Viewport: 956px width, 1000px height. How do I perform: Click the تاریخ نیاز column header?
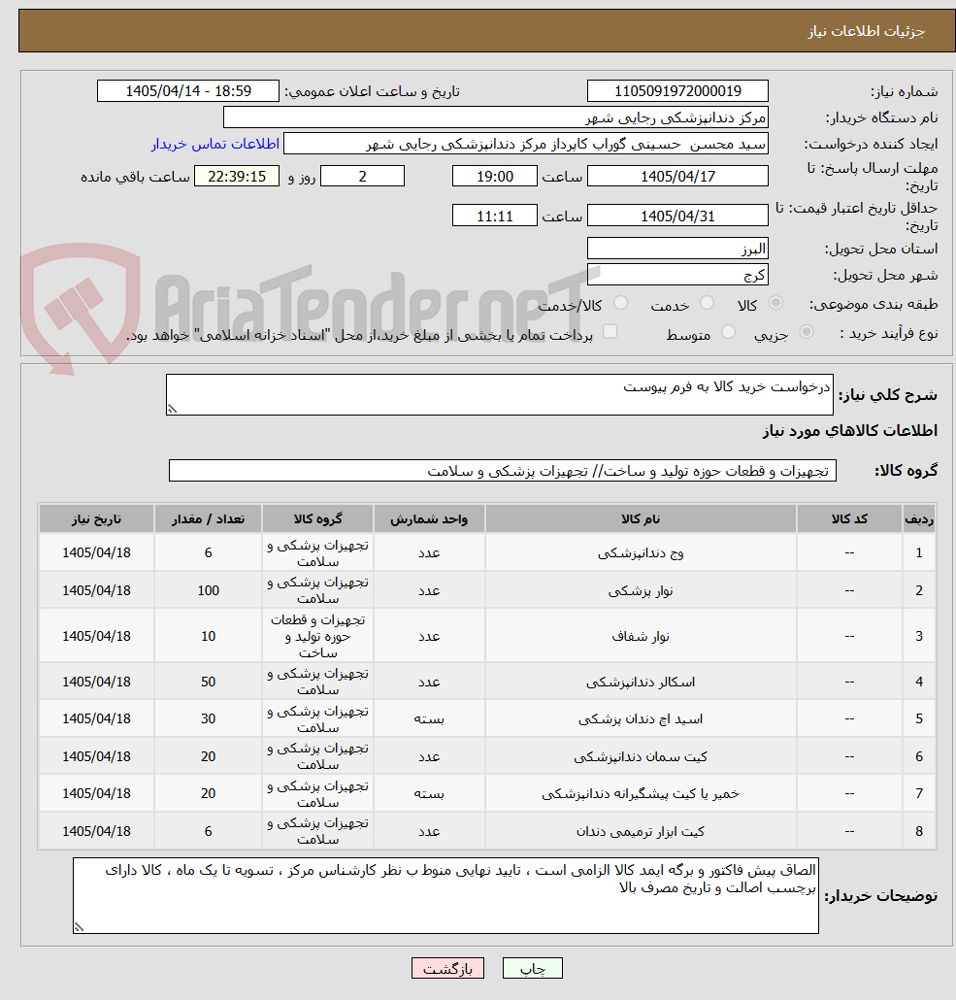96,519
